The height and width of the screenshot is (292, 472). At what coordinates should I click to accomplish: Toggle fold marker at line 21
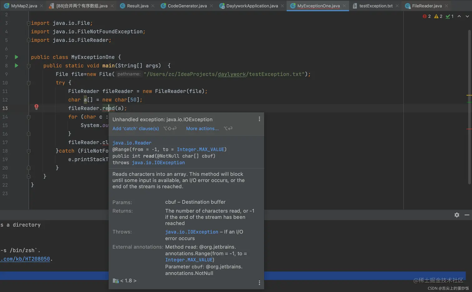[x=29, y=176]
